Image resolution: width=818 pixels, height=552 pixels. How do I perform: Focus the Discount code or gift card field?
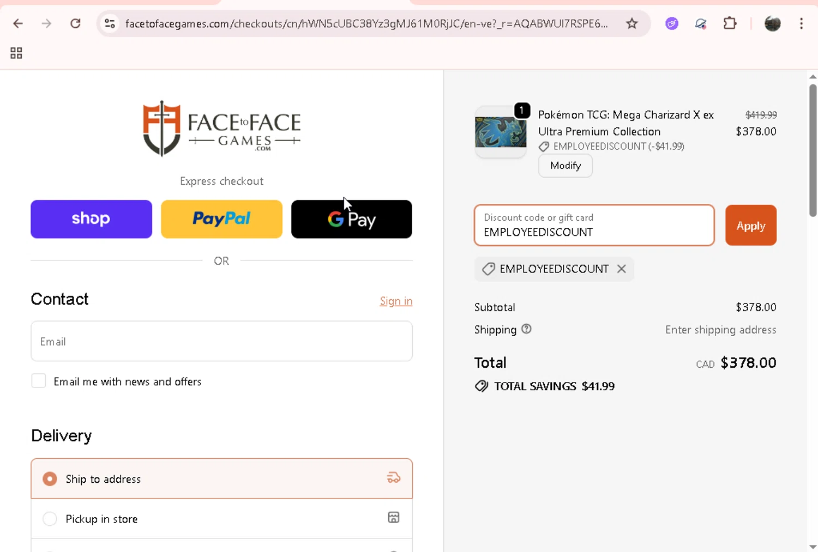click(594, 225)
